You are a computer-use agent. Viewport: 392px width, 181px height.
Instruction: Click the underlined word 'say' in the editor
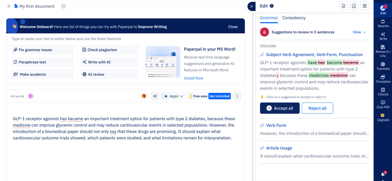[113, 131]
